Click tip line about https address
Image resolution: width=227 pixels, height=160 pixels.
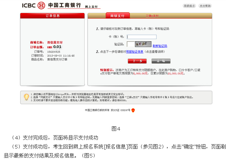pos(77,94)
